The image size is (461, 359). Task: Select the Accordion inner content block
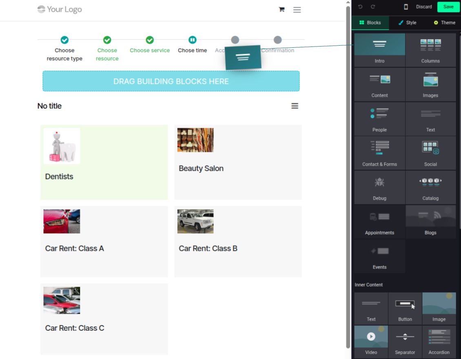point(439,342)
